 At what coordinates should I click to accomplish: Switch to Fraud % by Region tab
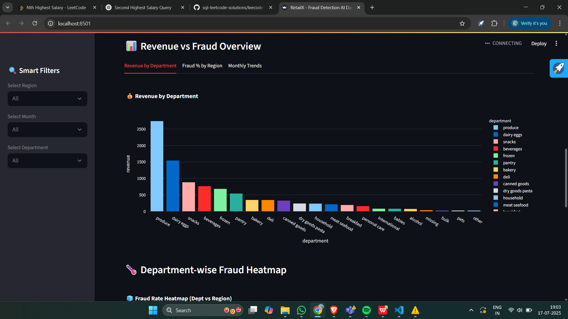[x=202, y=66]
